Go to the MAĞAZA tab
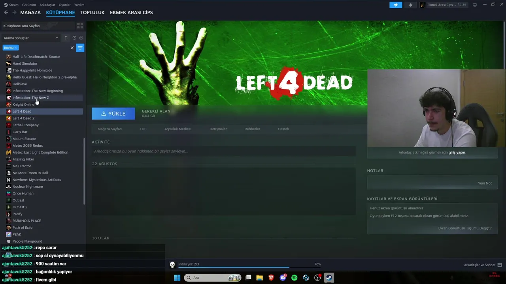The width and height of the screenshot is (506, 284). (30, 13)
